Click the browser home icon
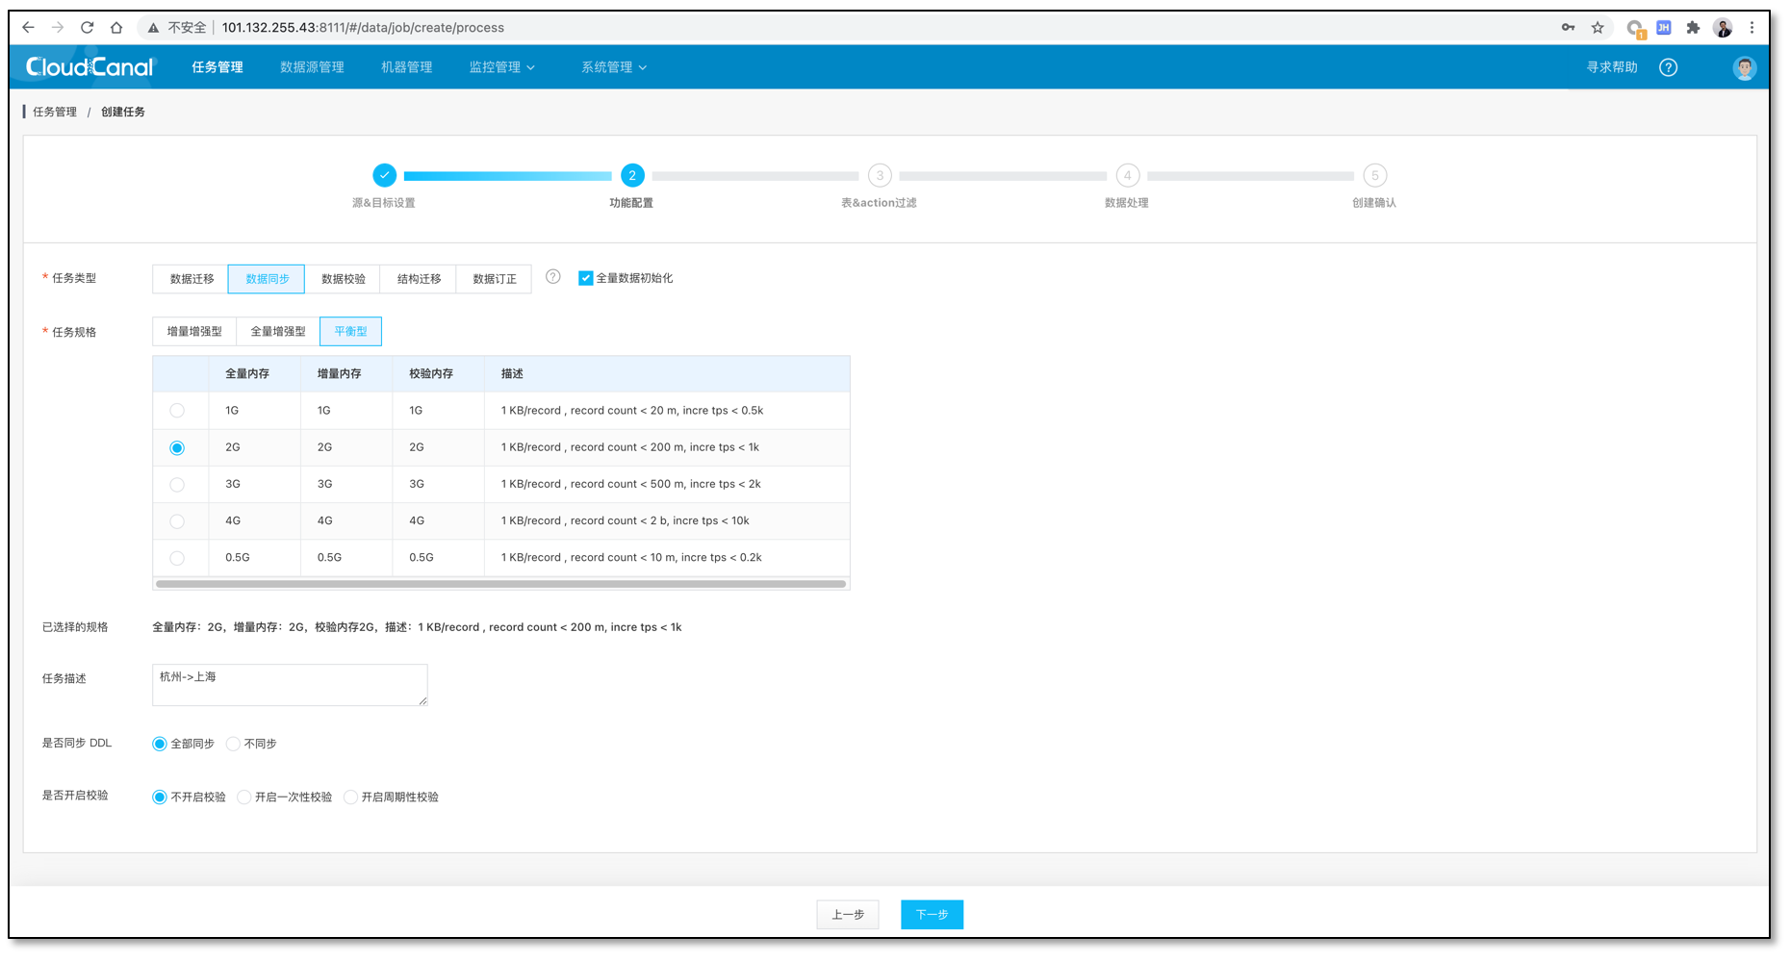The width and height of the screenshot is (1790, 962). [117, 27]
